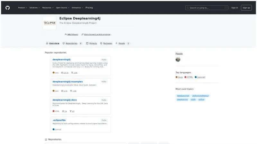Open the Resources dropdown menu

pos(48,8)
